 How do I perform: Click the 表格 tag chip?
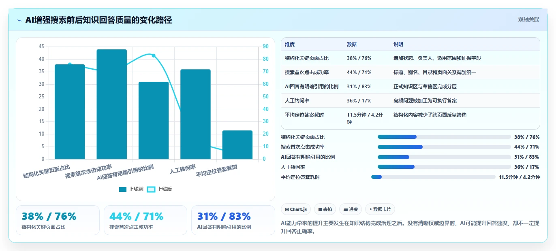pos(325,209)
